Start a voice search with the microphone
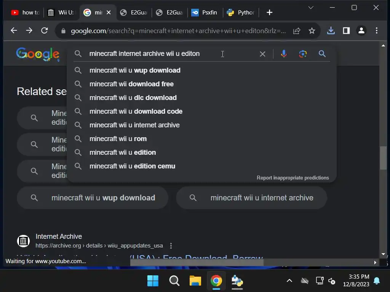Screen dimensions: 390x292 pos(284,54)
